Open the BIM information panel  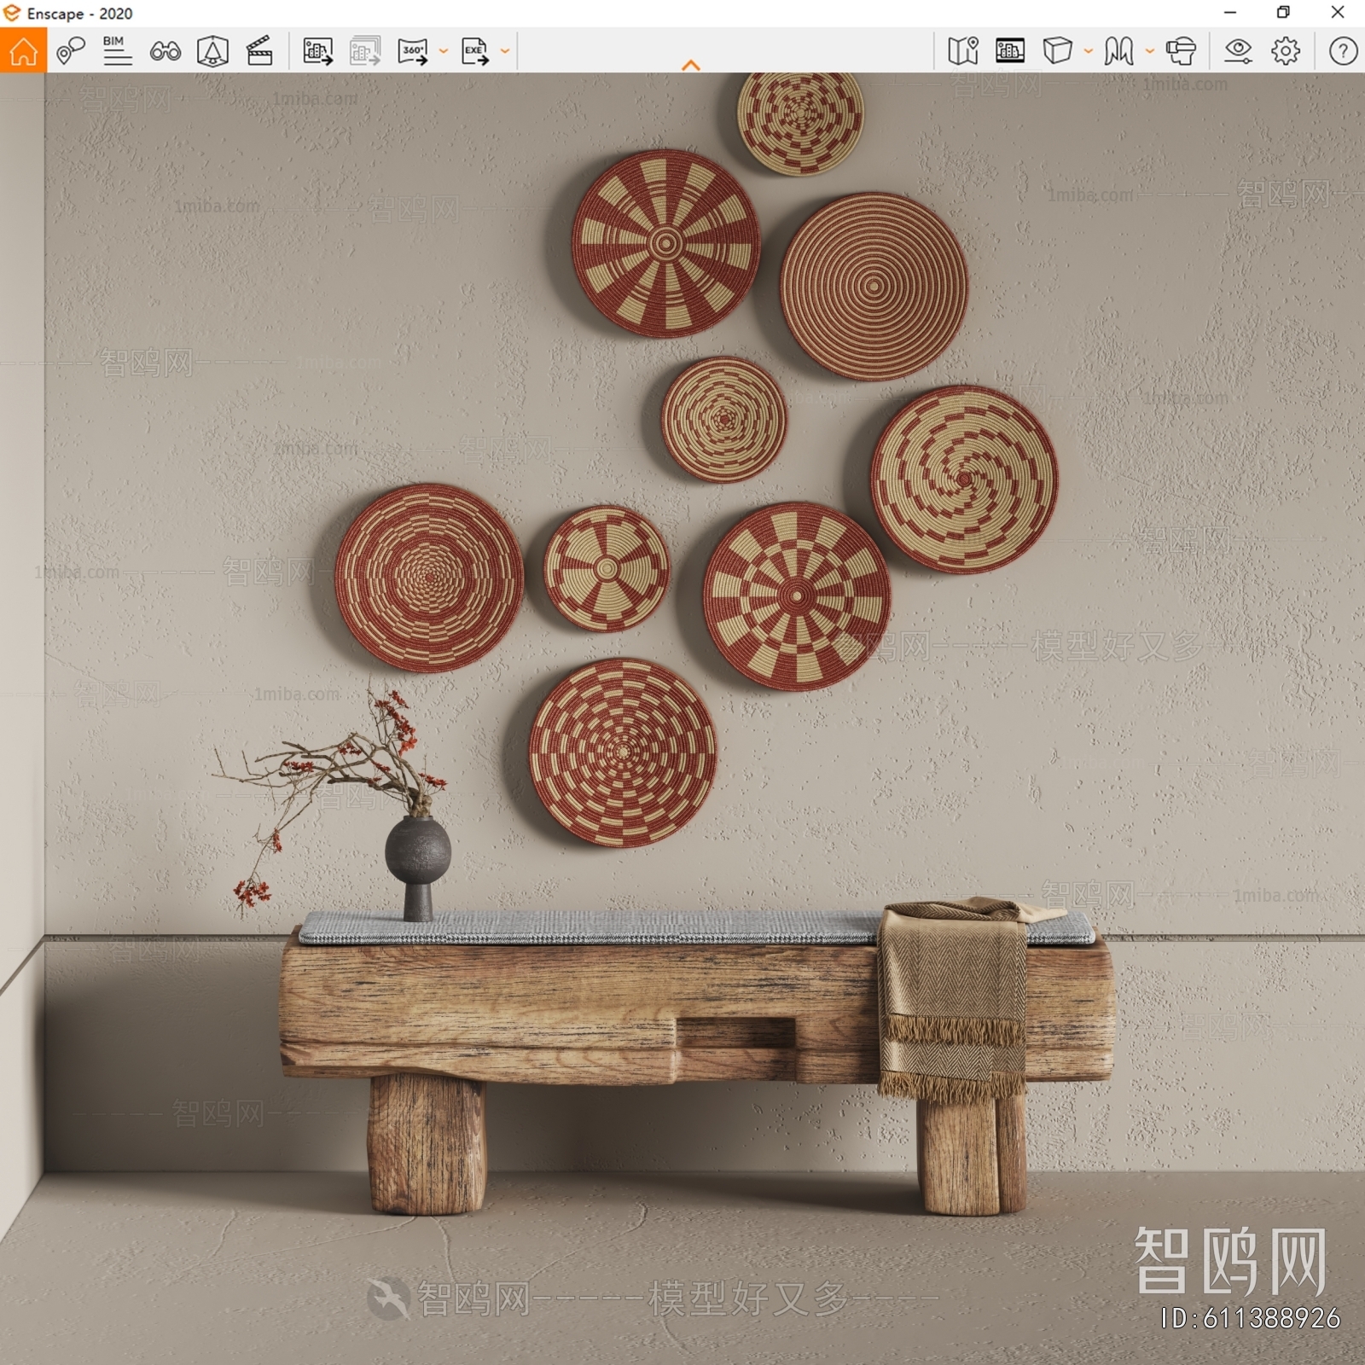click(117, 51)
